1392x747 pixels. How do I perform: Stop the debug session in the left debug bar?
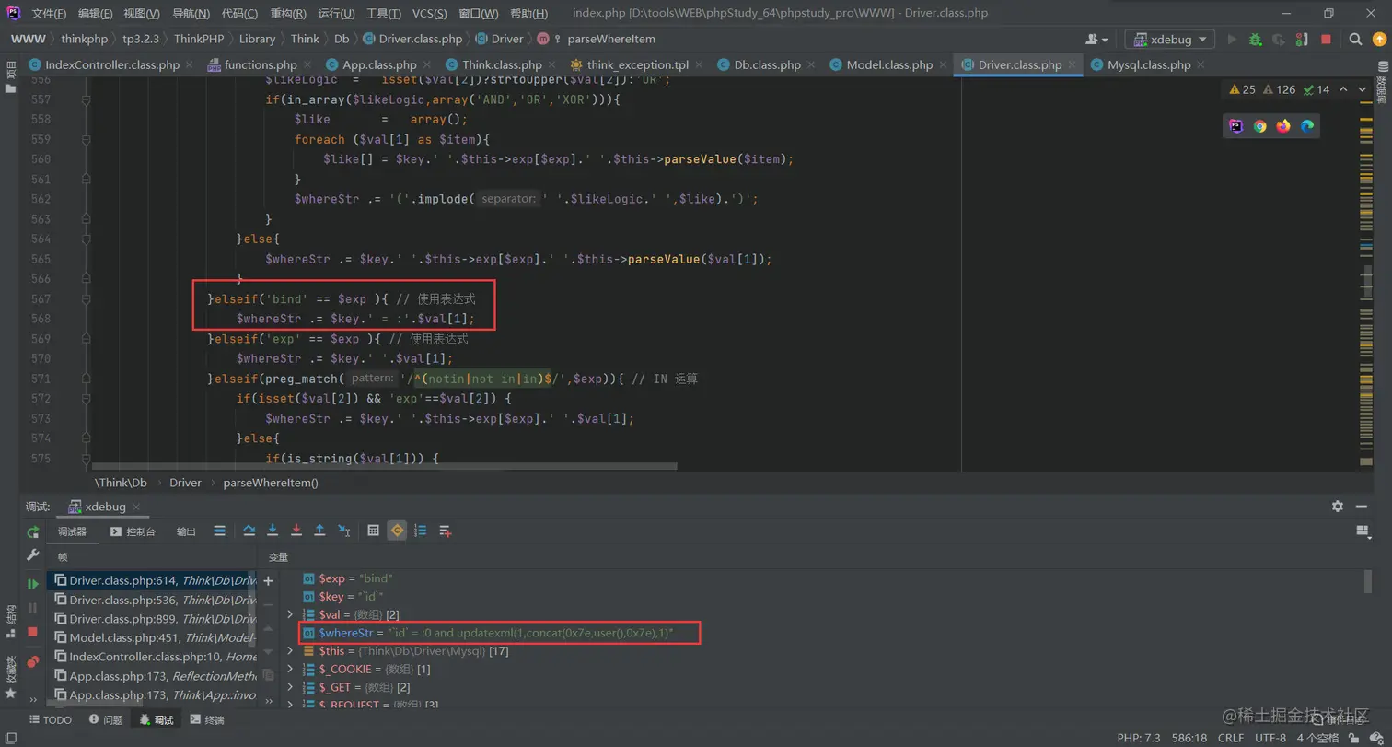click(33, 632)
